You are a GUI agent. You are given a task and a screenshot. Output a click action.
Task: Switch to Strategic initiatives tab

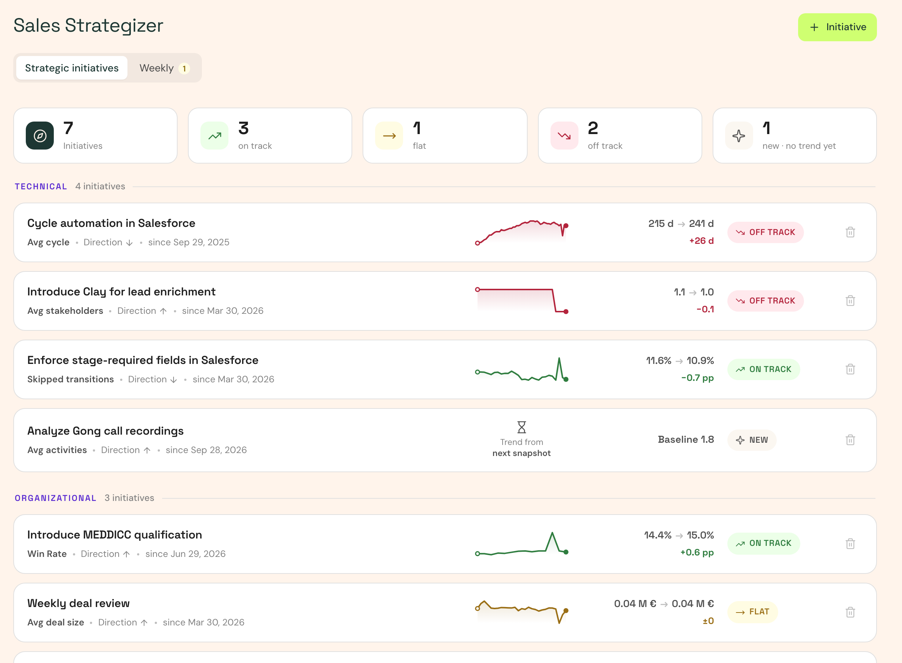(72, 68)
